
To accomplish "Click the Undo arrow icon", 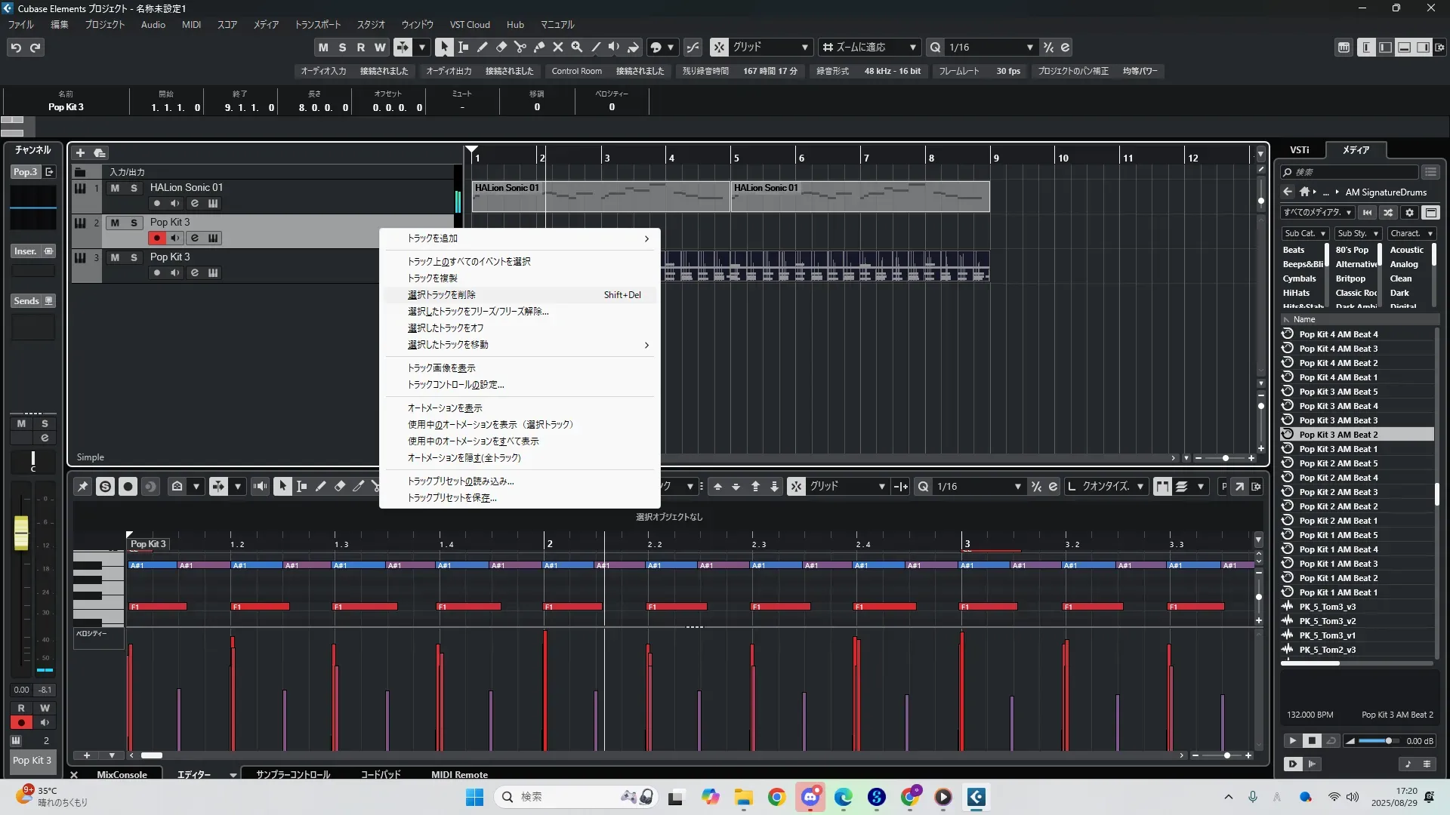I will click(x=15, y=48).
